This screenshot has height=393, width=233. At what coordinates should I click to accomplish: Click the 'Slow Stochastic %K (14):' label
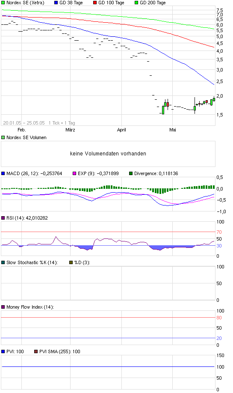coord(32,262)
